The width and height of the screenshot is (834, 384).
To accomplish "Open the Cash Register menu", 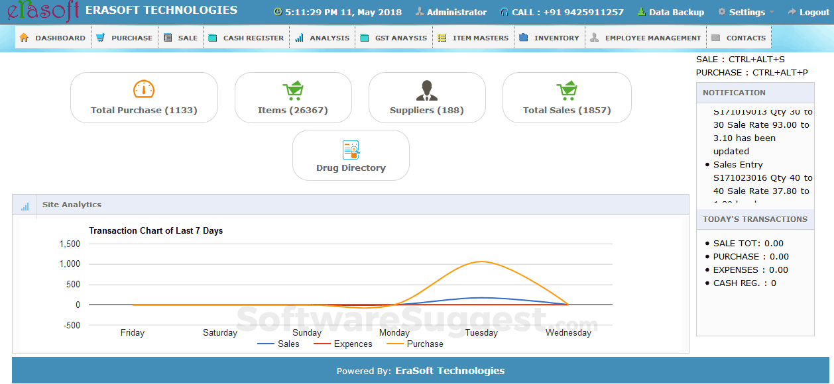I will point(246,38).
